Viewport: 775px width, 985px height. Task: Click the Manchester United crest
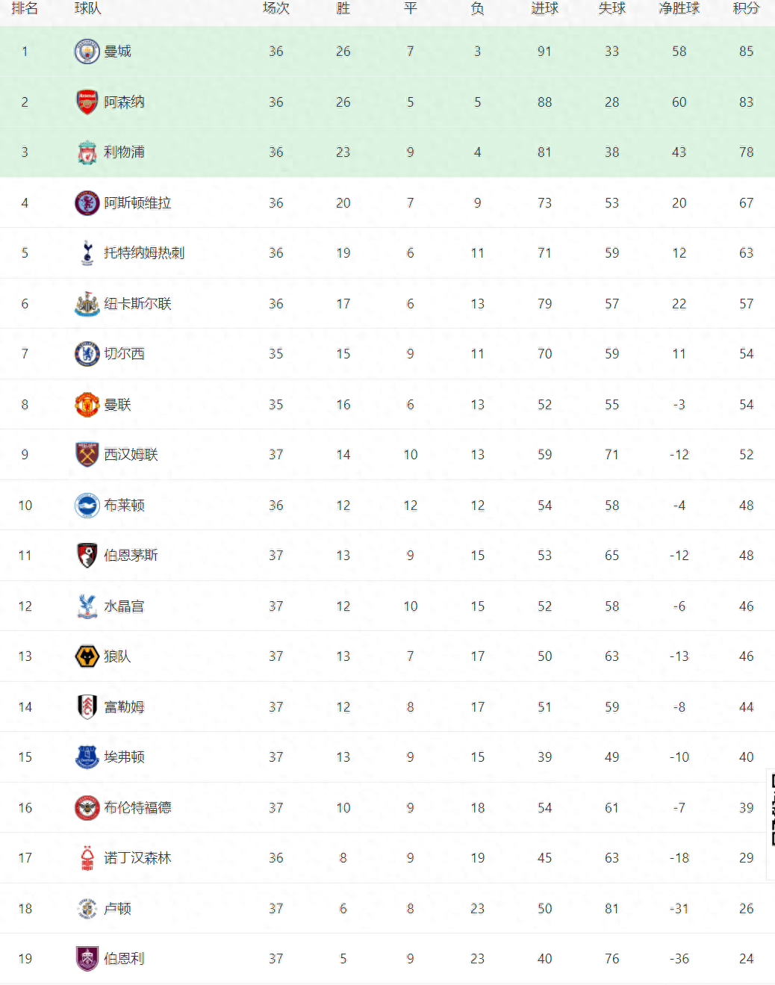[x=87, y=405]
